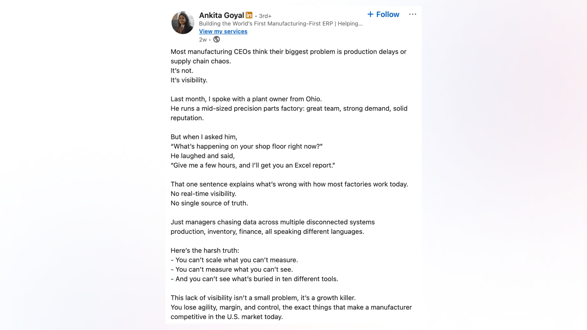Screen dimensions: 587x330
Task: Click the truncated headline ending in 'Helping…'
Action: point(281,24)
